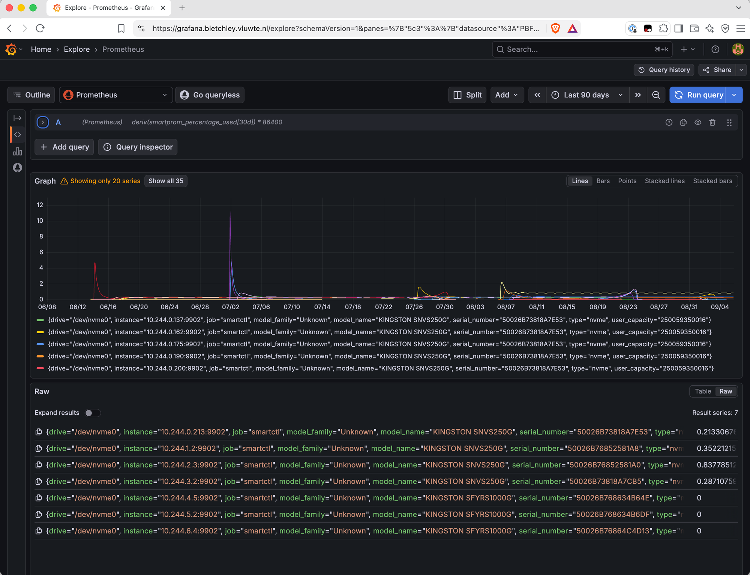Zoom out the time range
Screen dimensions: 750x575
[x=656, y=95]
